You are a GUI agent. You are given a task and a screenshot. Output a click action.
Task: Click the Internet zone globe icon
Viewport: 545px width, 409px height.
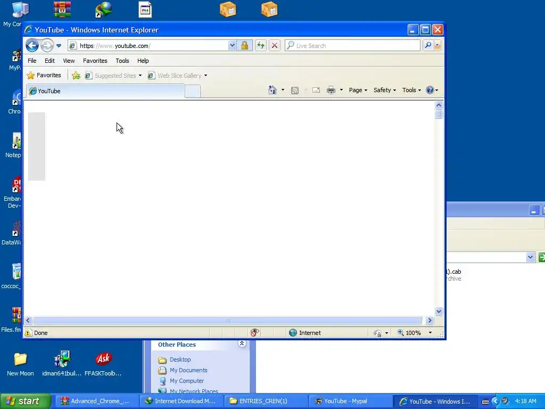[293, 333]
